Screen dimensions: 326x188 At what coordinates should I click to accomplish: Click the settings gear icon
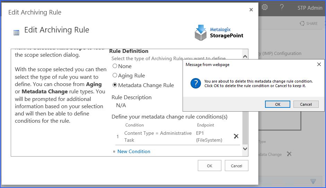click(265, 7)
